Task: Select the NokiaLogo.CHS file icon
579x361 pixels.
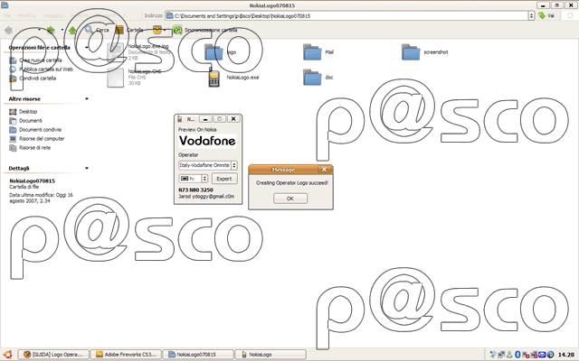Action: click(115, 78)
